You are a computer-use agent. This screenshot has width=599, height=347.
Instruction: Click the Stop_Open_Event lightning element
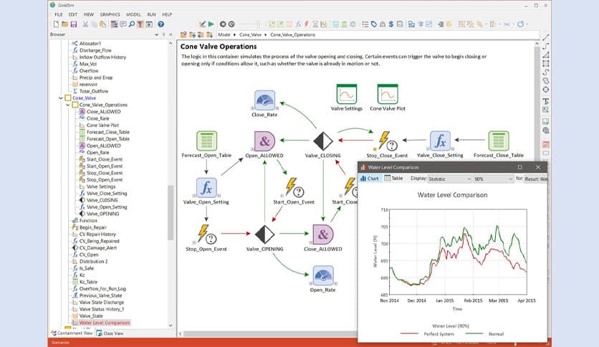click(x=206, y=234)
